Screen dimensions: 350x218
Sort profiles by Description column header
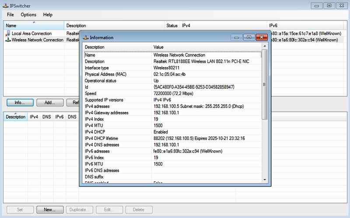pos(15,117)
